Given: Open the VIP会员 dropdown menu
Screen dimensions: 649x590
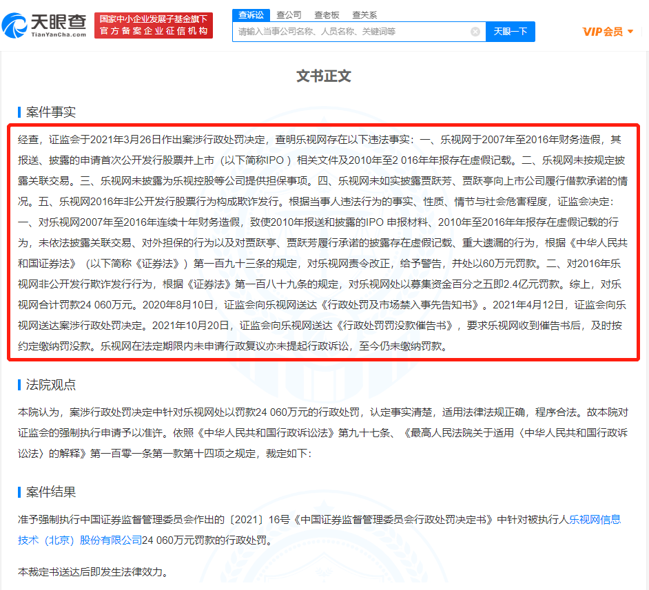Looking at the screenshot, I should click(608, 32).
